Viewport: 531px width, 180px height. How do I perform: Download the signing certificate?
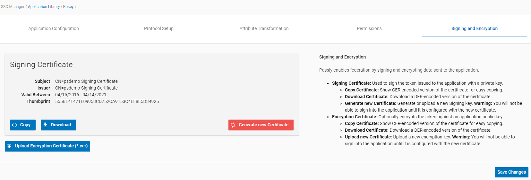[x=58, y=125]
